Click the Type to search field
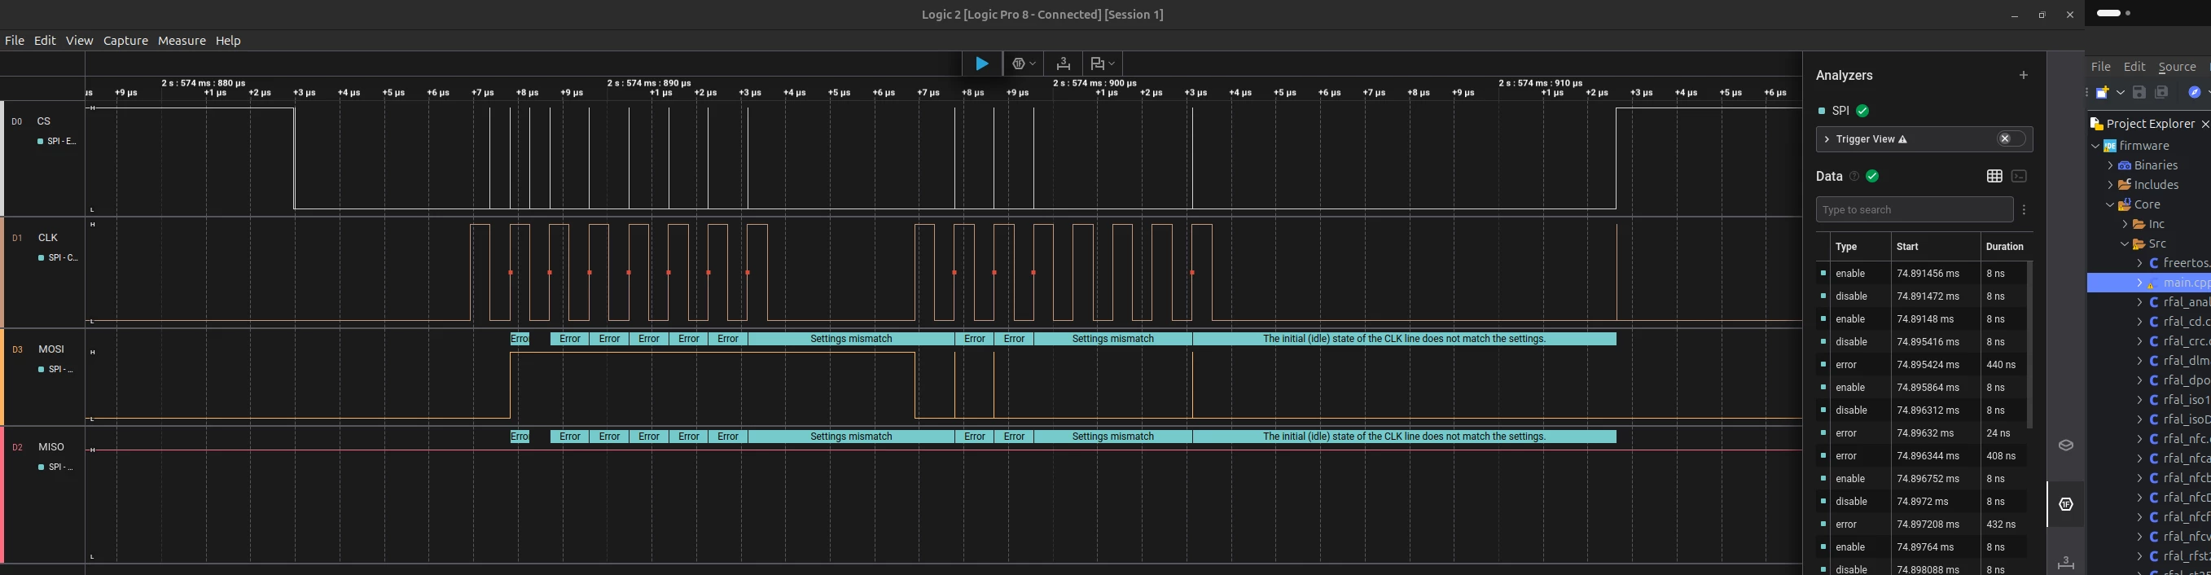The image size is (2211, 575). click(x=1914, y=209)
